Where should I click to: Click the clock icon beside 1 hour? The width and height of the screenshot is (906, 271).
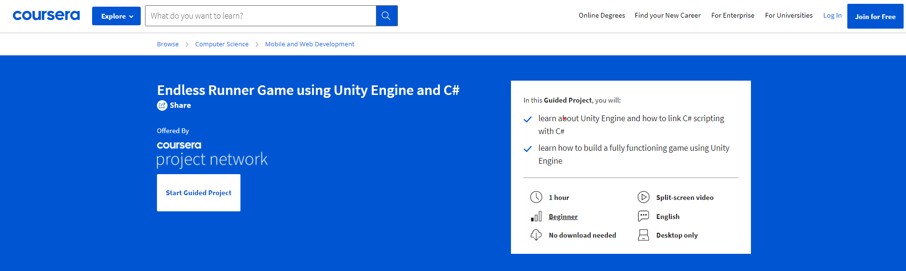(536, 197)
